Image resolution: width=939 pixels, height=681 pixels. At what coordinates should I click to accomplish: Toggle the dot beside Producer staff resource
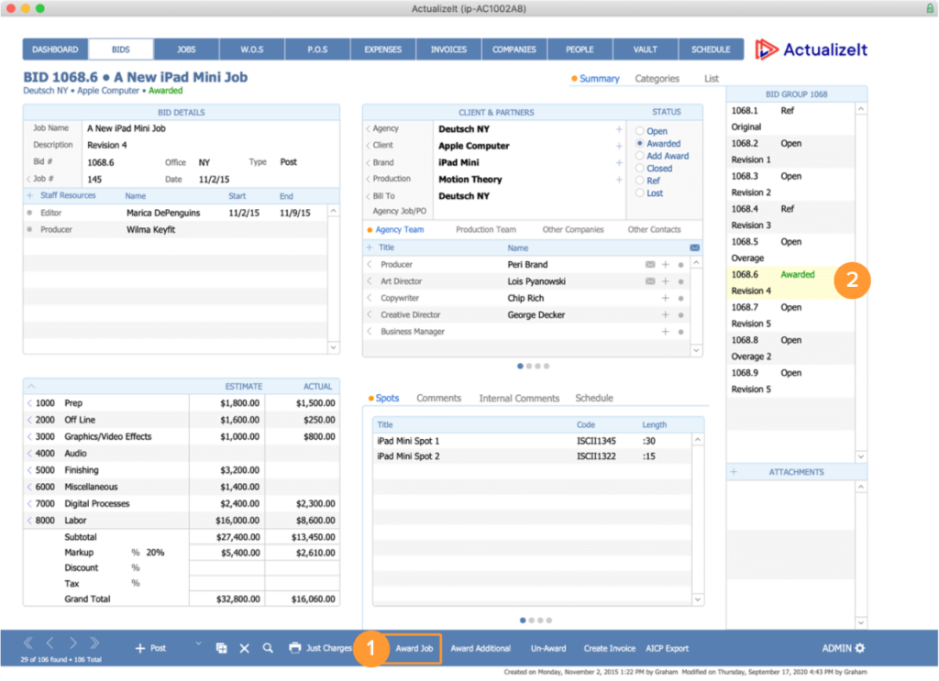click(x=30, y=230)
